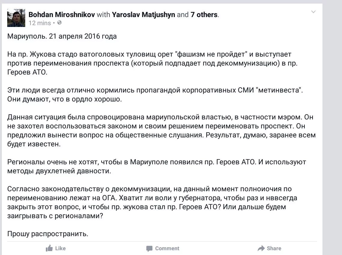
Task: Open Bohdan Miroshnikov's profile photo
Action: [x=16, y=18]
